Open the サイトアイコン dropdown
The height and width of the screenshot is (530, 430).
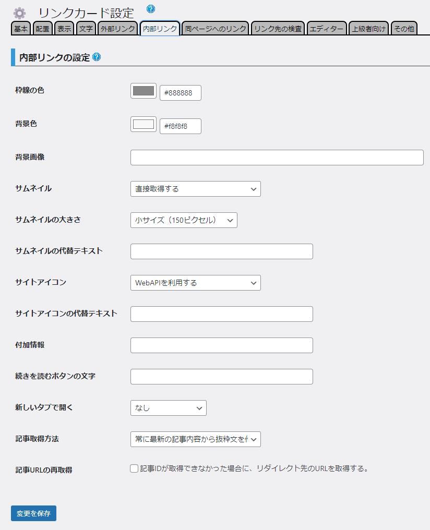(x=195, y=283)
